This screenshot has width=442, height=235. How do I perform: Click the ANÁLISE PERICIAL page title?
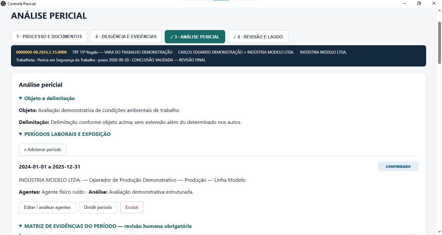click(x=49, y=16)
